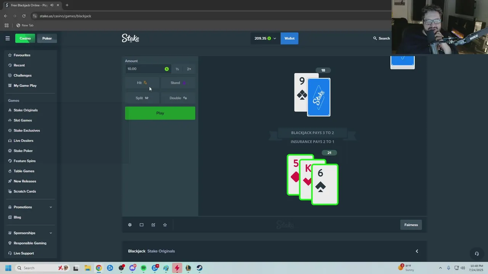Double the bet with 2× button
The width and height of the screenshot is (488, 274).
click(x=189, y=69)
